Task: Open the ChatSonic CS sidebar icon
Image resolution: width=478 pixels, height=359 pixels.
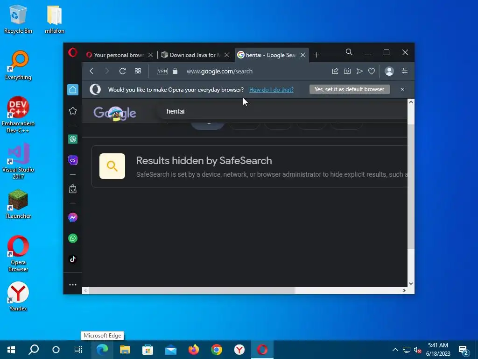Action: (x=73, y=160)
